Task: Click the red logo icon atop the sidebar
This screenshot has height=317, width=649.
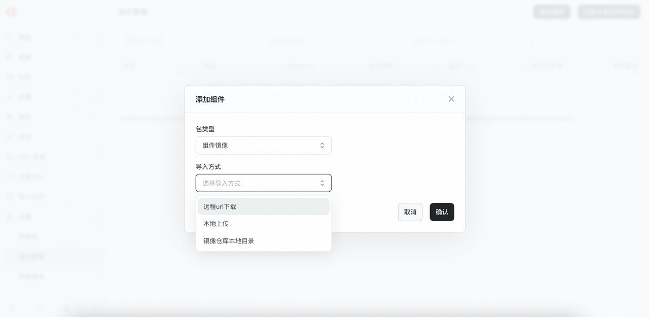Action: coord(11,11)
